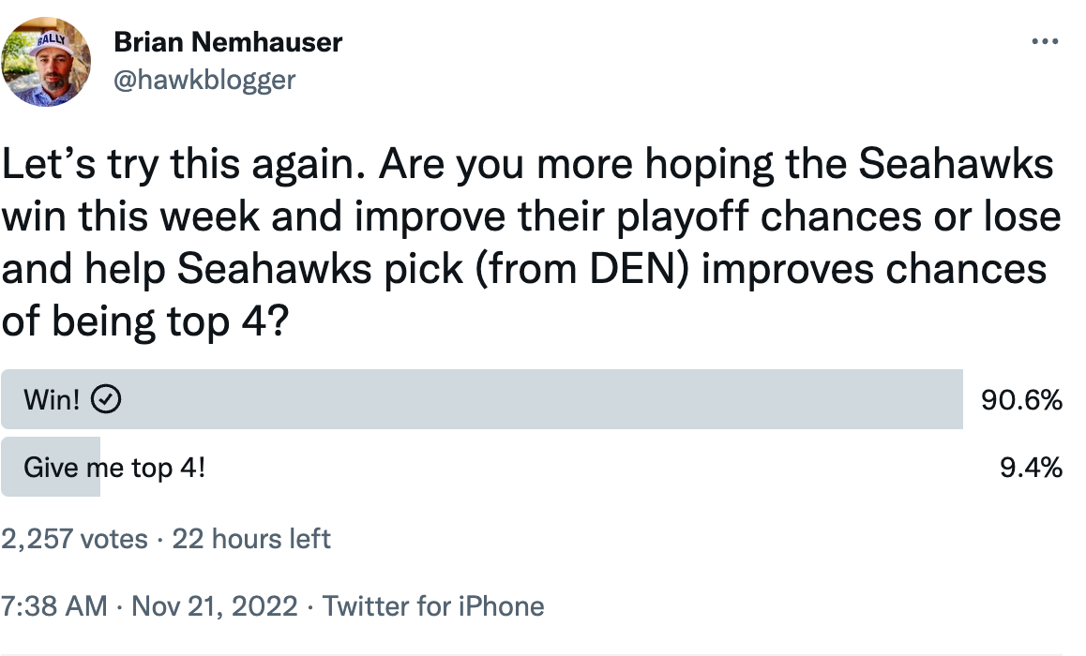Select the "Give me top 4!" poll option
Screen dimensions: 1086x656
(113, 467)
